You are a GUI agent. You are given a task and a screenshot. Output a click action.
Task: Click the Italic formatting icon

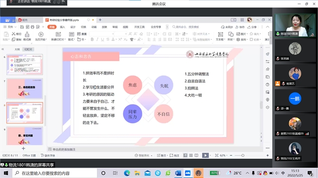[97, 40]
